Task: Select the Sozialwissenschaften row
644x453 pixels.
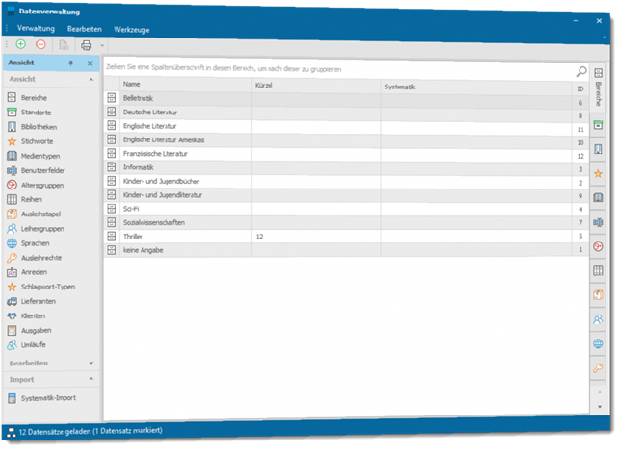Action: click(347, 223)
